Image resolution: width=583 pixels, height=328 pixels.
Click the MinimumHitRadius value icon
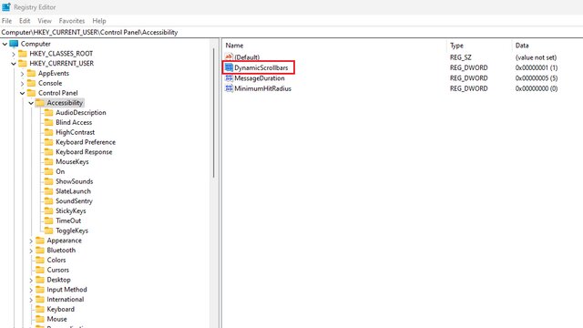click(x=229, y=88)
